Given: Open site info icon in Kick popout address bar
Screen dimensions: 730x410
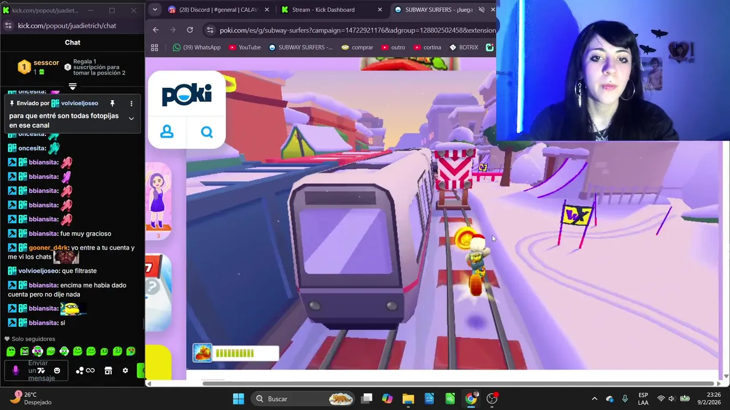Looking at the screenshot, I should coord(8,26).
